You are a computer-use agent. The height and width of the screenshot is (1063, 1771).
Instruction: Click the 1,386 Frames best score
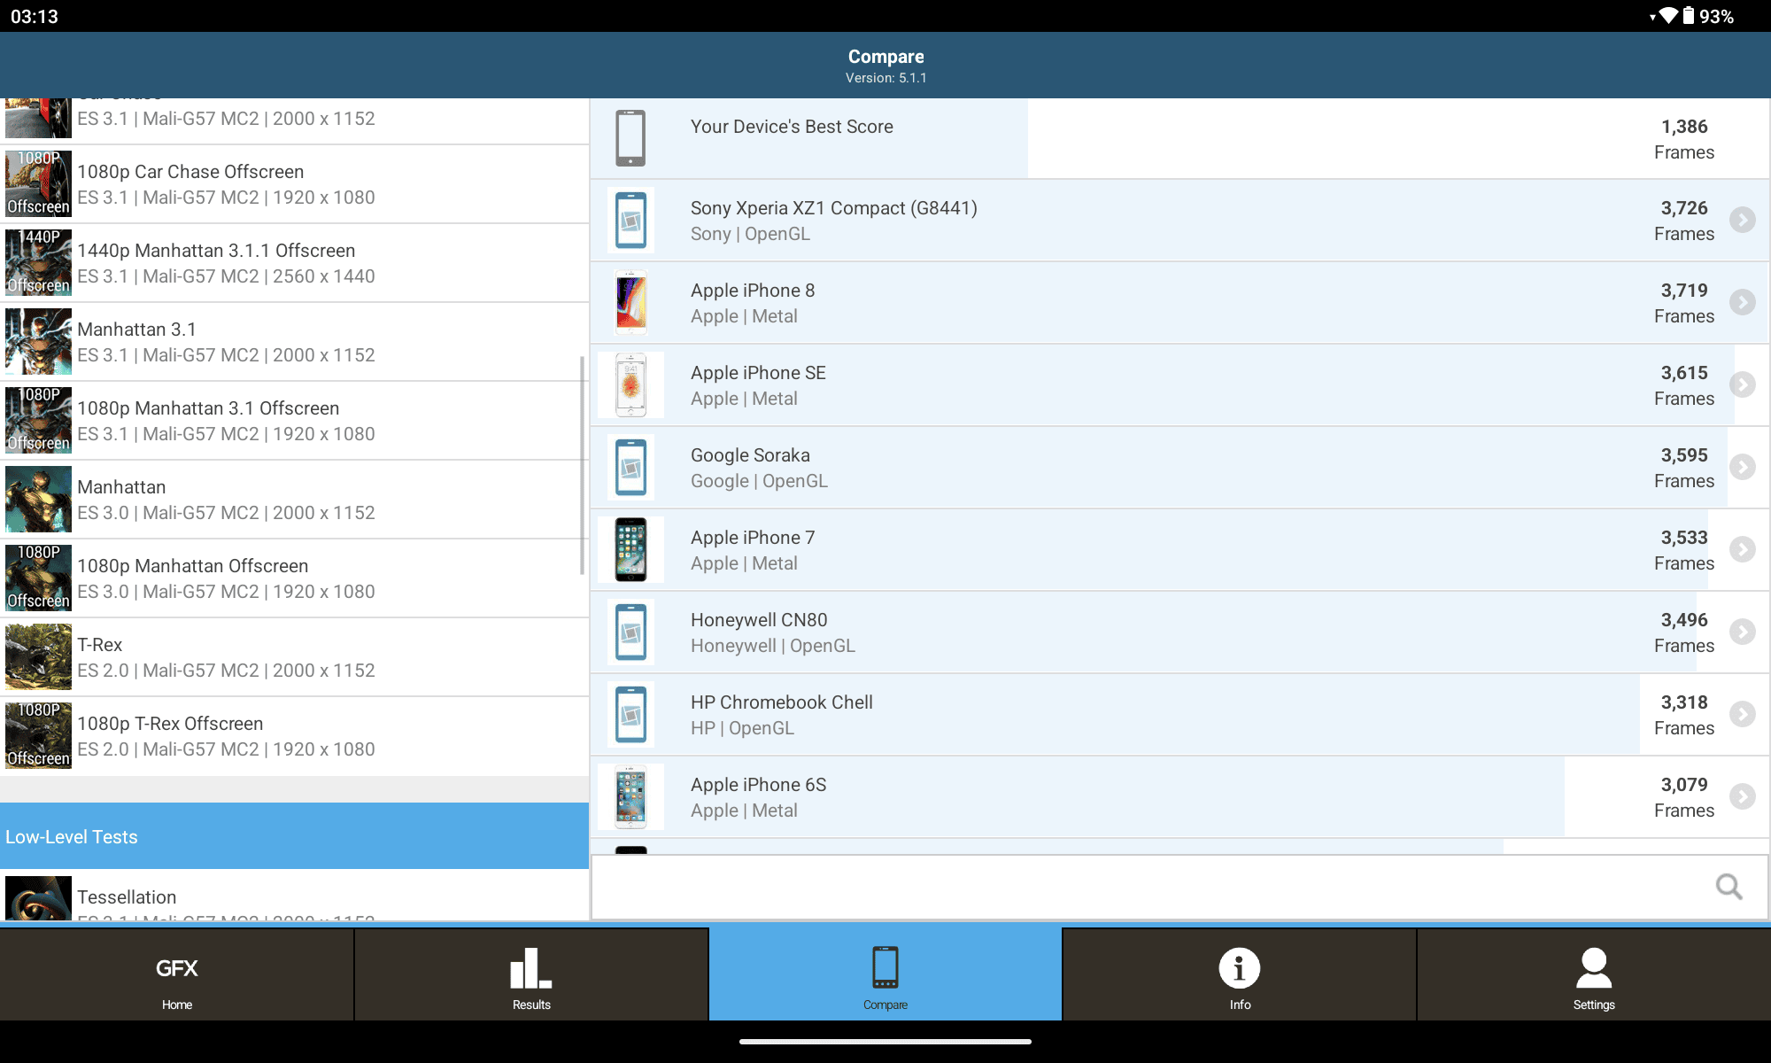pos(1684,139)
